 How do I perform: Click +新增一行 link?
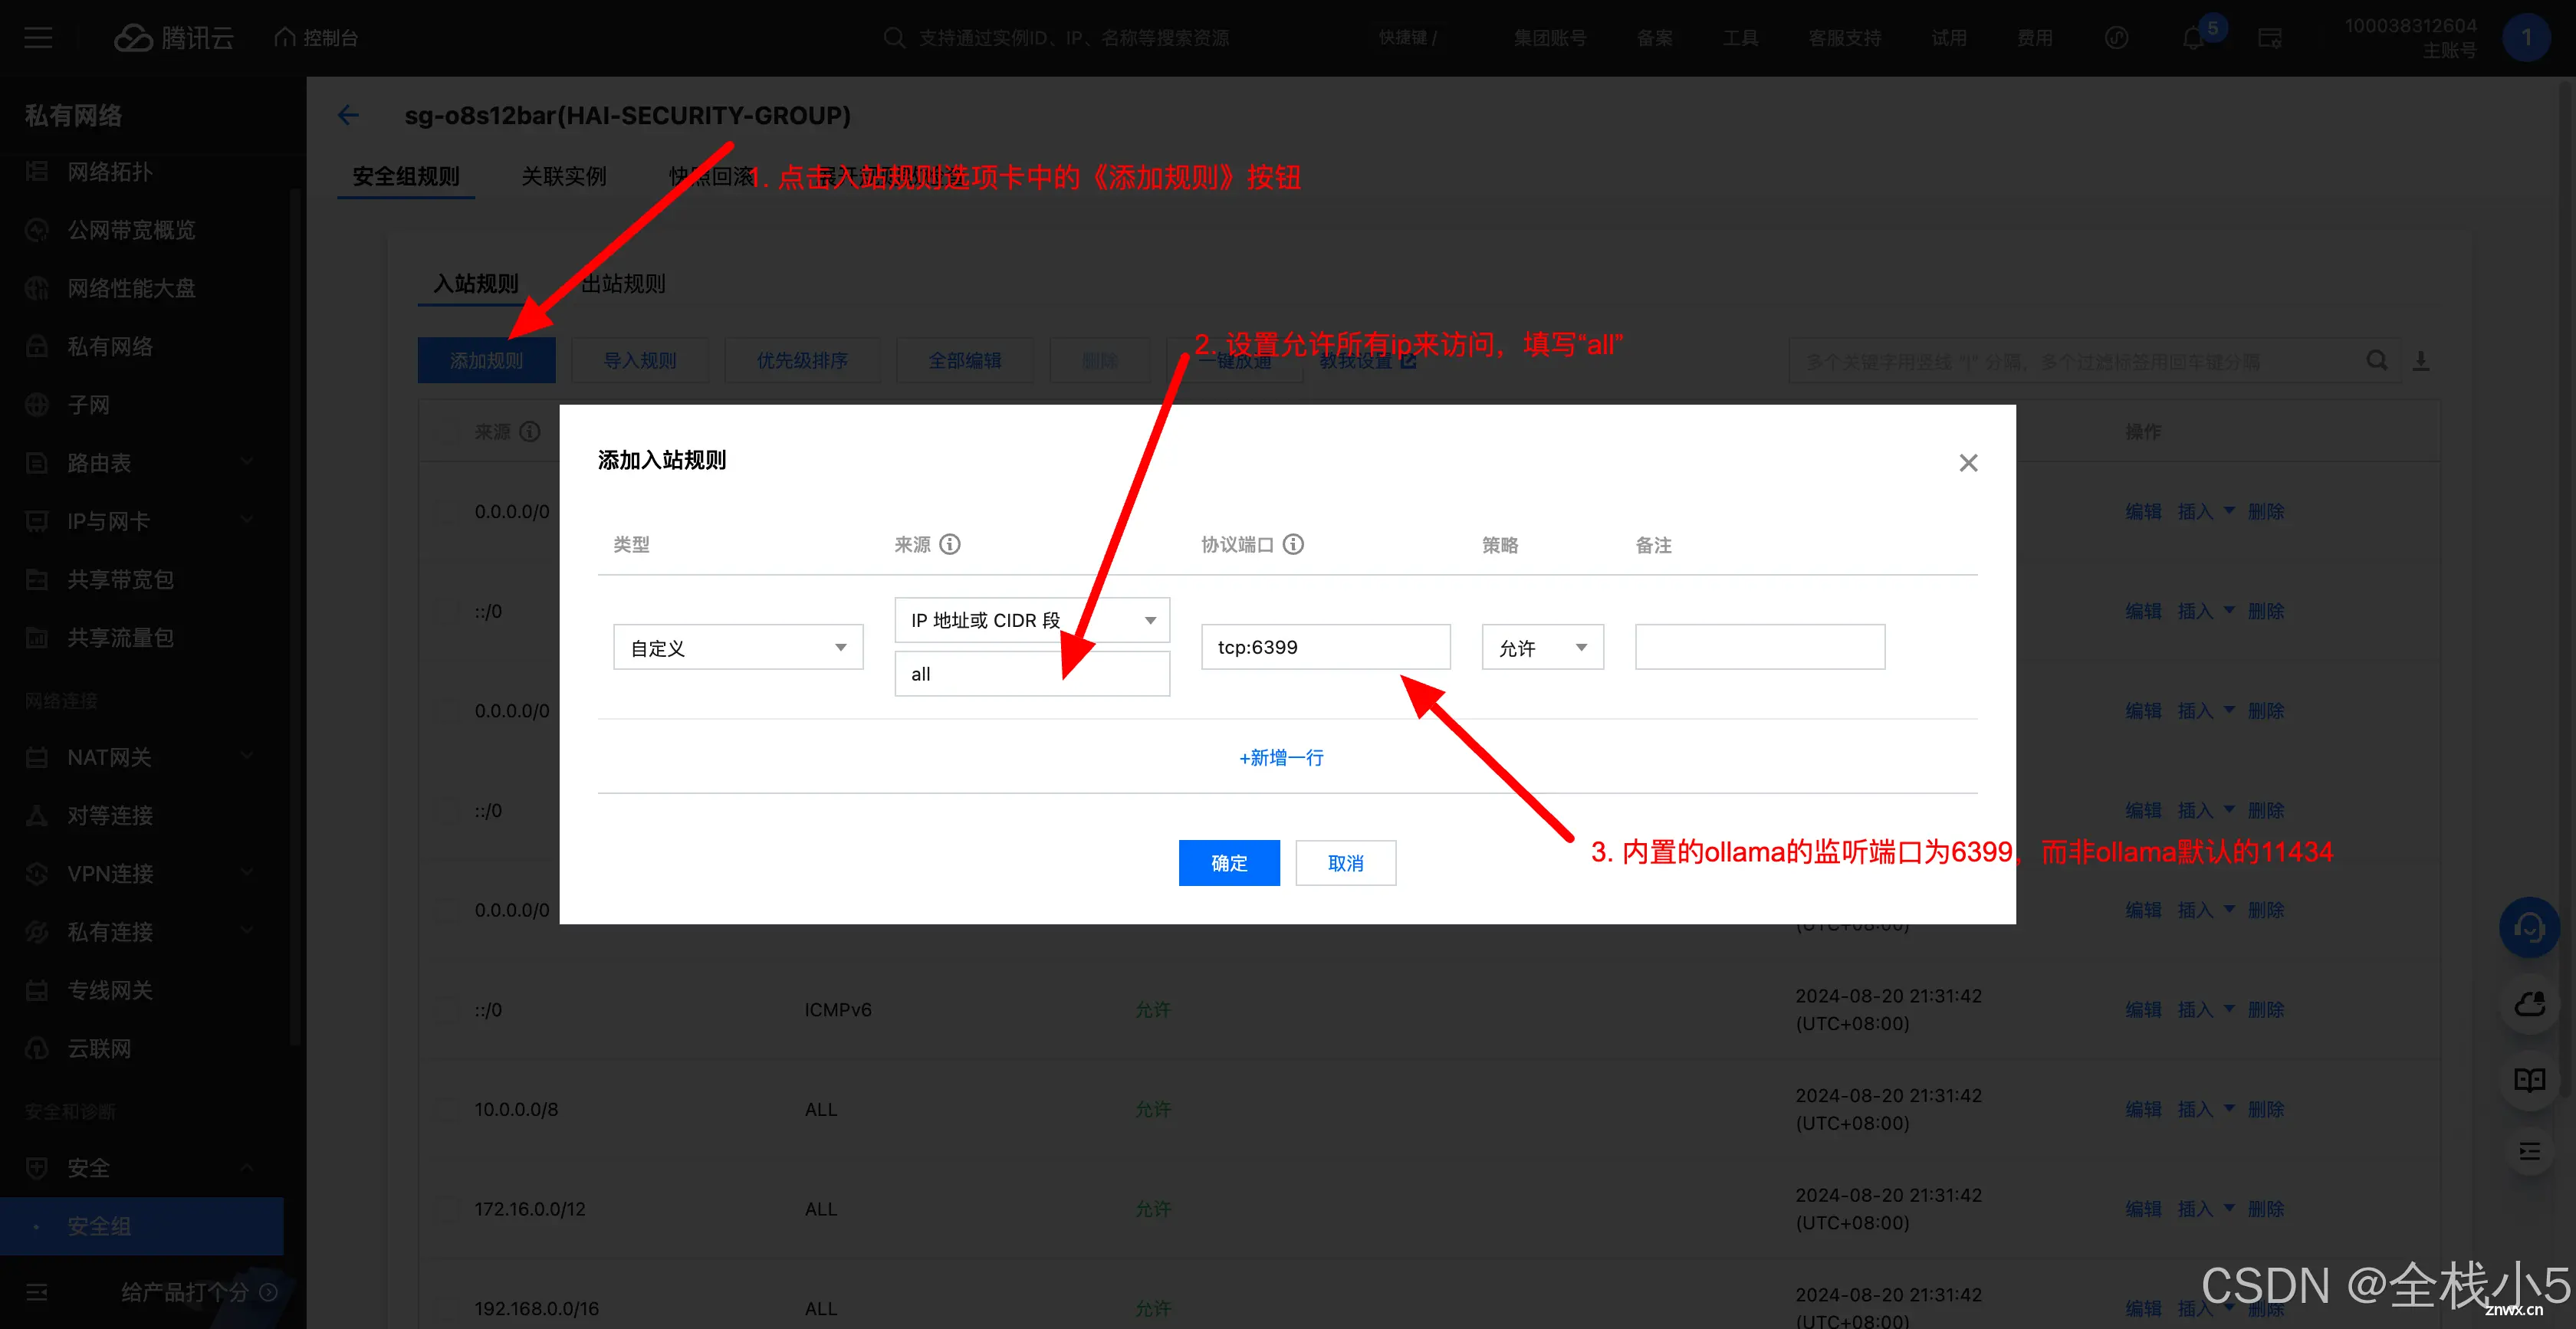(1281, 757)
